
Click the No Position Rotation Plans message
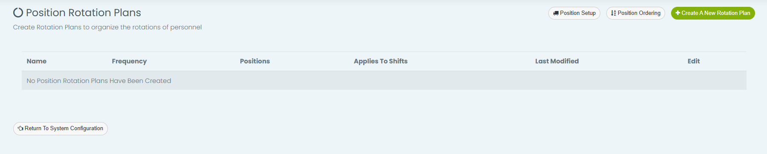coord(99,81)
